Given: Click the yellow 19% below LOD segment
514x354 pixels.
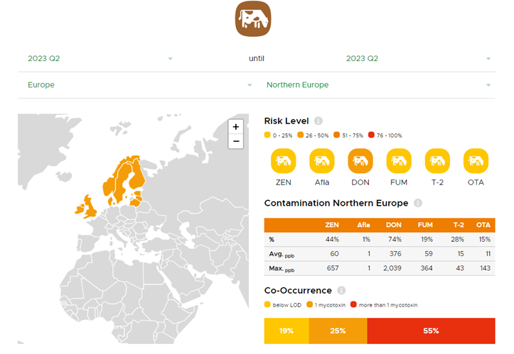Looking at the screenshot, I should click(286, 331).
